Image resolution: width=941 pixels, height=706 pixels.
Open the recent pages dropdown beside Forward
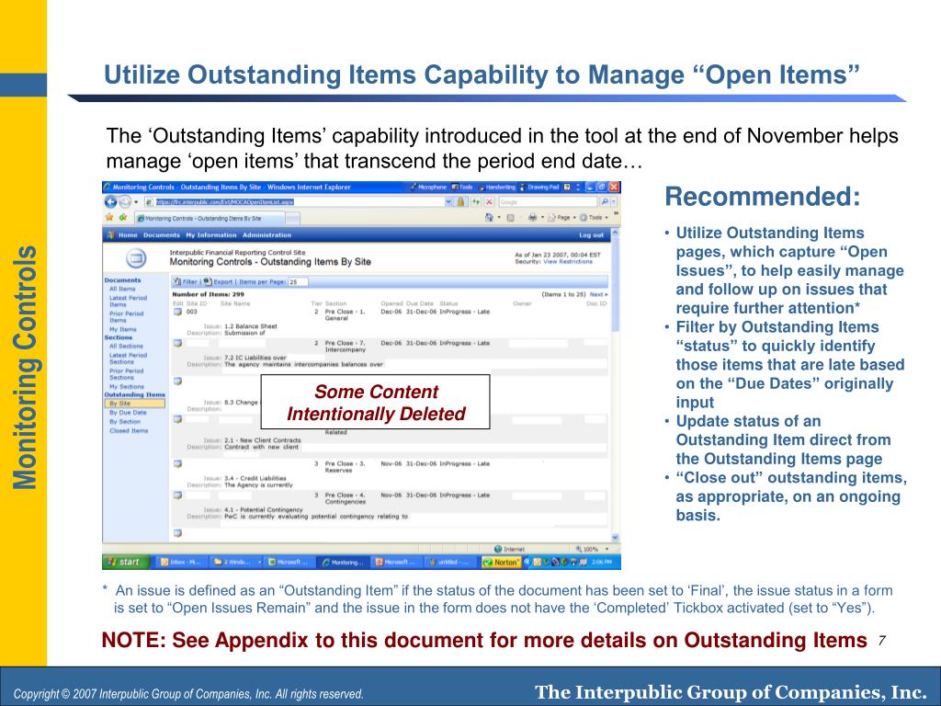pos(136,202)
